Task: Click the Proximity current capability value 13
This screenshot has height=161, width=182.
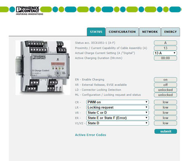Action: click(x=165, y=48)
